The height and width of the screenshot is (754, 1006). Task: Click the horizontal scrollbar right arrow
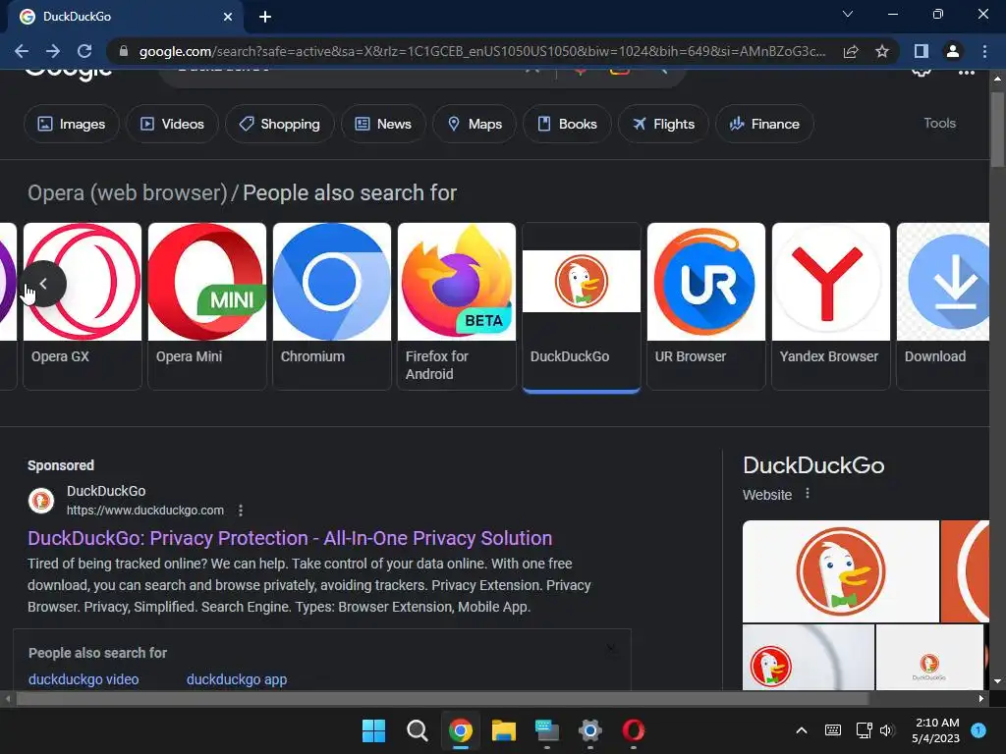tap(981, 698)
